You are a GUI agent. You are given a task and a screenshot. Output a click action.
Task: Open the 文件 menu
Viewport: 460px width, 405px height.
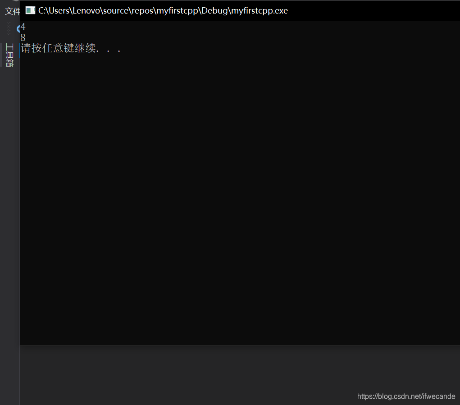point(12,11)
